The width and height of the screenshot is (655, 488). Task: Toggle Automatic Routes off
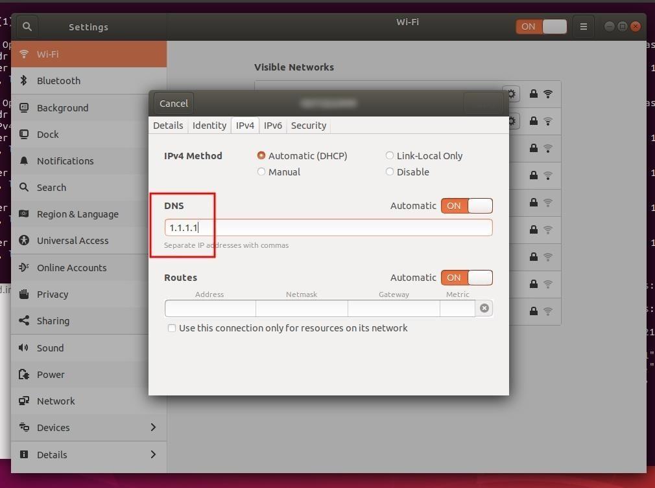coord(466,277)
